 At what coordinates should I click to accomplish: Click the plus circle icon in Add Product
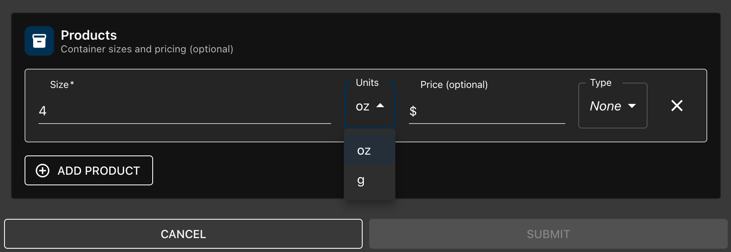[x=43, y=171]
